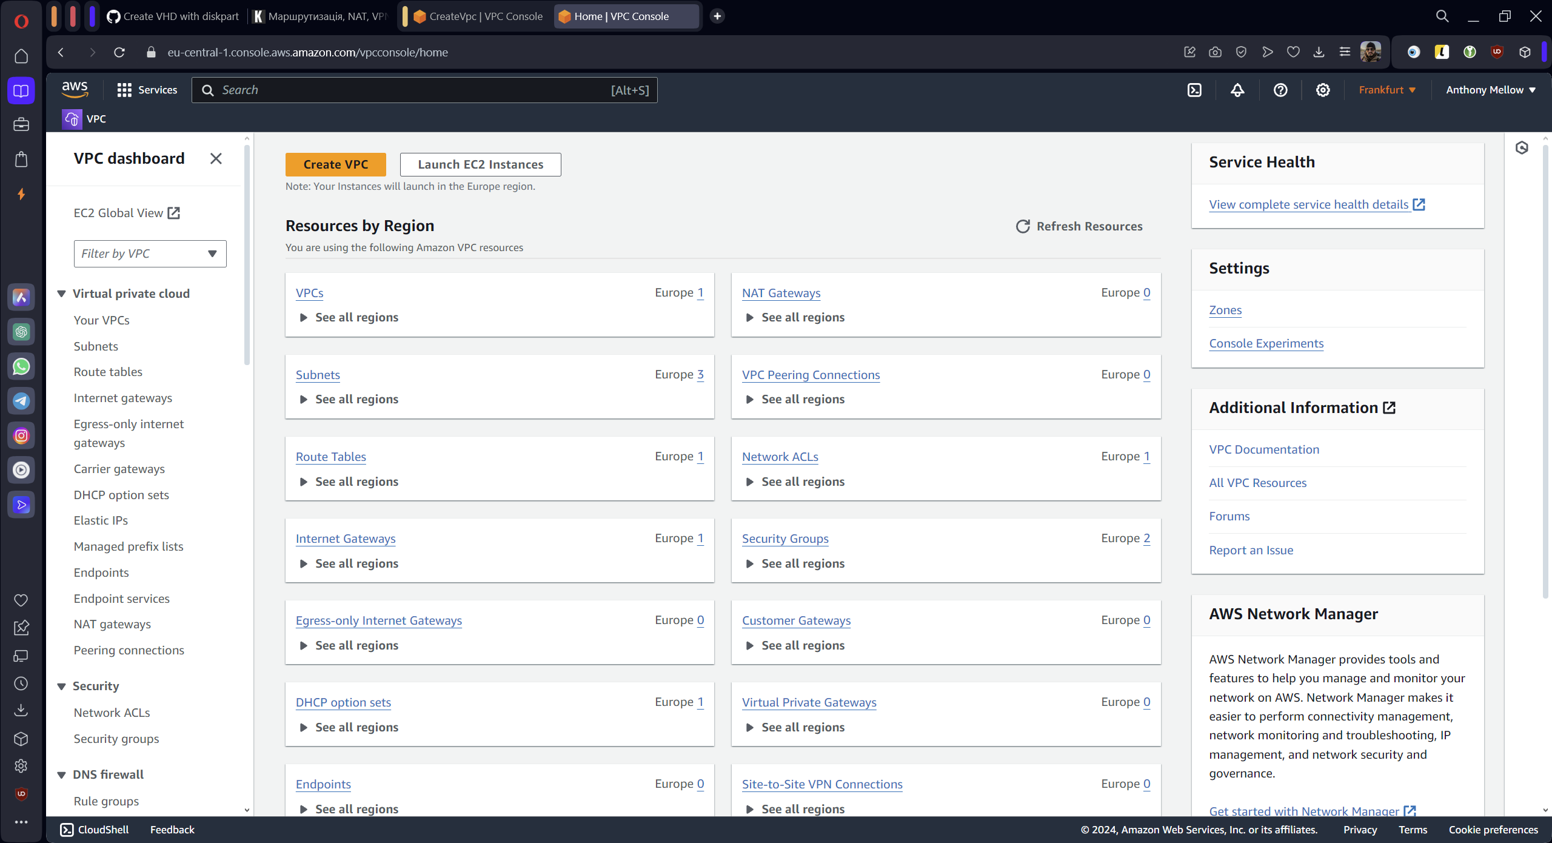Screen dimensions: 1552x843
Task: Open WhatsApp in Opera sidebar
Action: [21, 366]
